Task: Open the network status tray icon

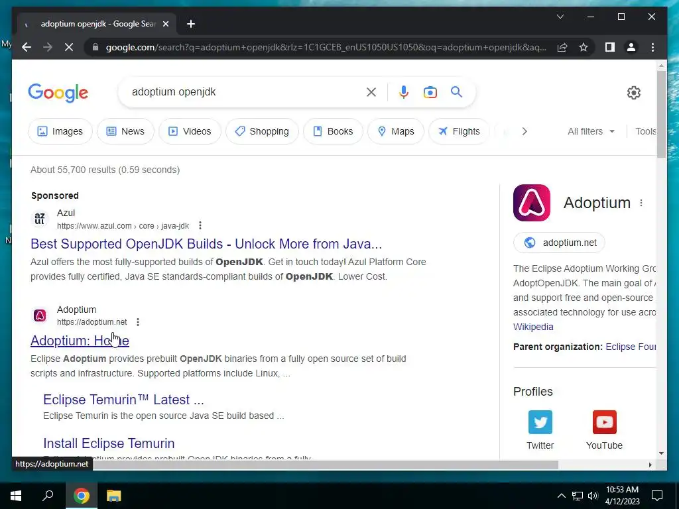Action: (578, 496)
